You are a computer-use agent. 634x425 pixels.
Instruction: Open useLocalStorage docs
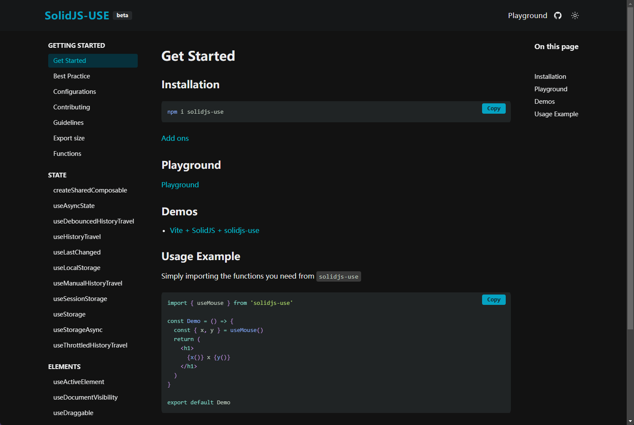[x=93, y=268]
